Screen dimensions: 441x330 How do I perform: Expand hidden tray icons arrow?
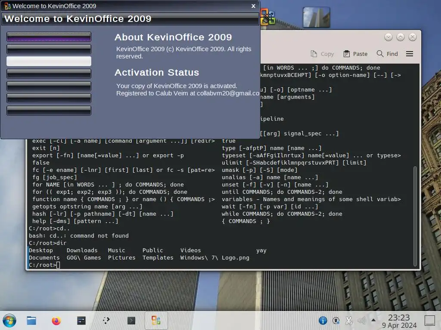pyautogui.click(x=373, y=320)
